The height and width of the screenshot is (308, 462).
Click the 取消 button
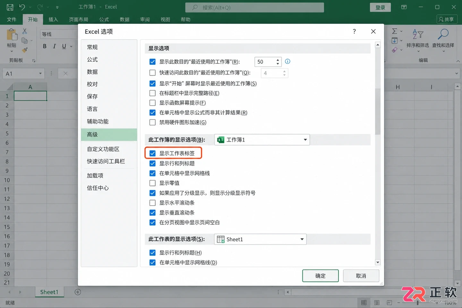(x=361, y=276)
